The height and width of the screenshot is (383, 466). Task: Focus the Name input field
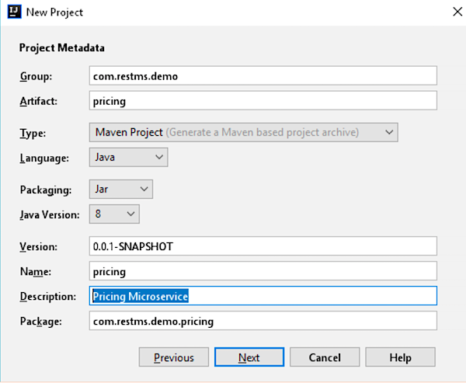(263, 271)
